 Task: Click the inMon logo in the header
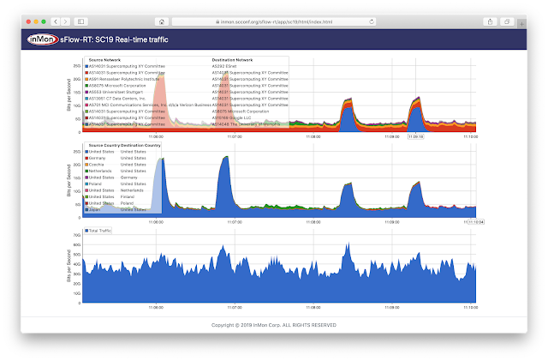pyautogui.click(x=43, y=39)
